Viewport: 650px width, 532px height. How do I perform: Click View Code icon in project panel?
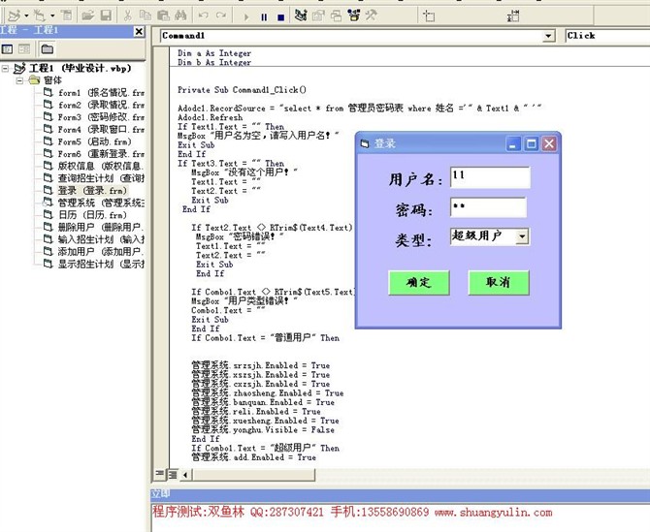(8, 48)
